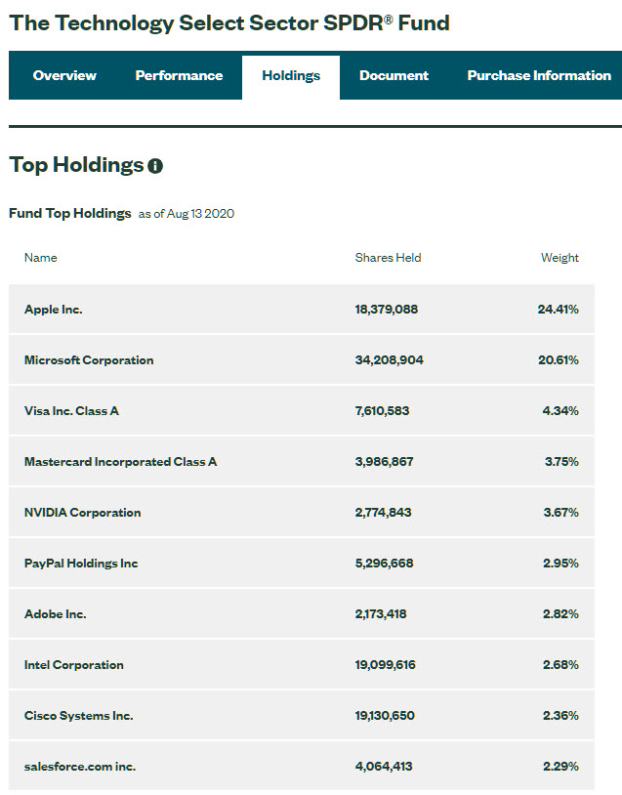Open the Purchase Information tab
This screenshot has width=622, height=795.
point(538,75)
